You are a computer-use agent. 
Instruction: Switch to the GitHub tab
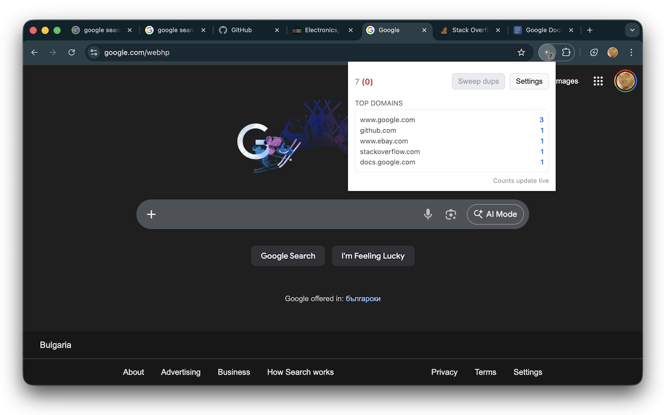click(250, 30)
